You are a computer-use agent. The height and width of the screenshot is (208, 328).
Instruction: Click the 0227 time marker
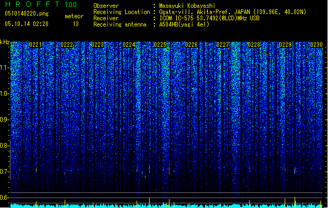point(223,45)
